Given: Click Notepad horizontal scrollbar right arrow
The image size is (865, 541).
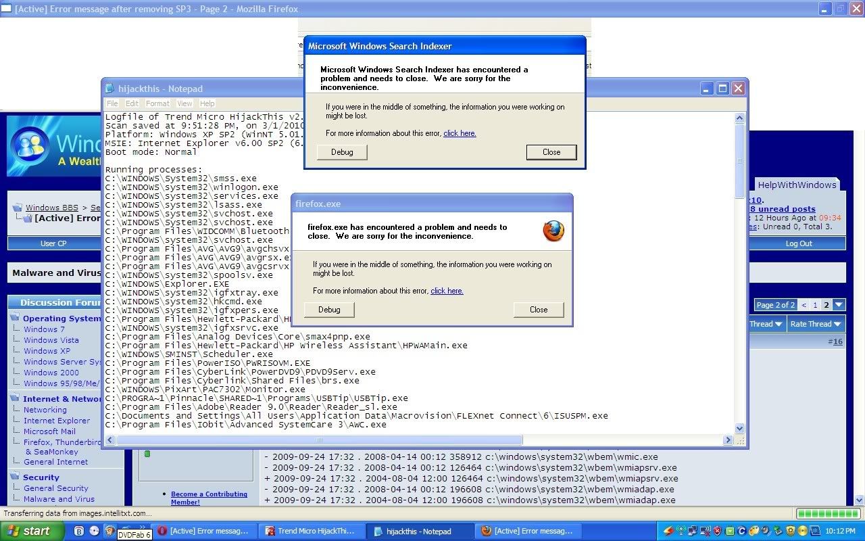Looking at the screenshot, I should click(728, 440).
